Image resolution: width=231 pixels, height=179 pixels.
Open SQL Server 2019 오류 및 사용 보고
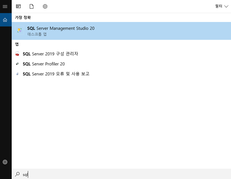pyautogui.click(x=121, y=74)
